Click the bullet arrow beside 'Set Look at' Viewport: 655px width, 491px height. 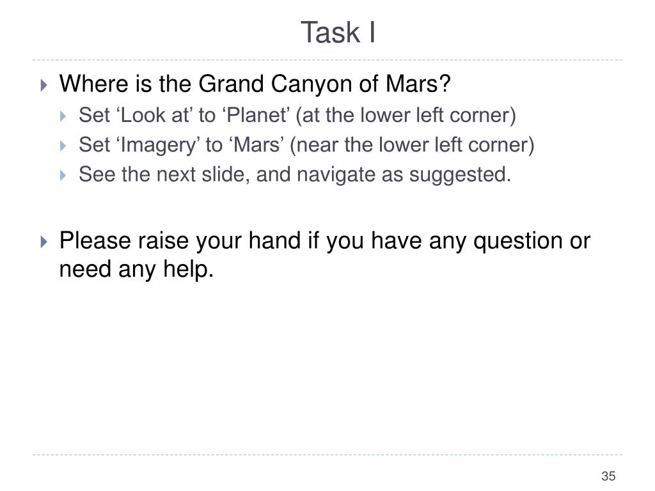click(63, 116)
